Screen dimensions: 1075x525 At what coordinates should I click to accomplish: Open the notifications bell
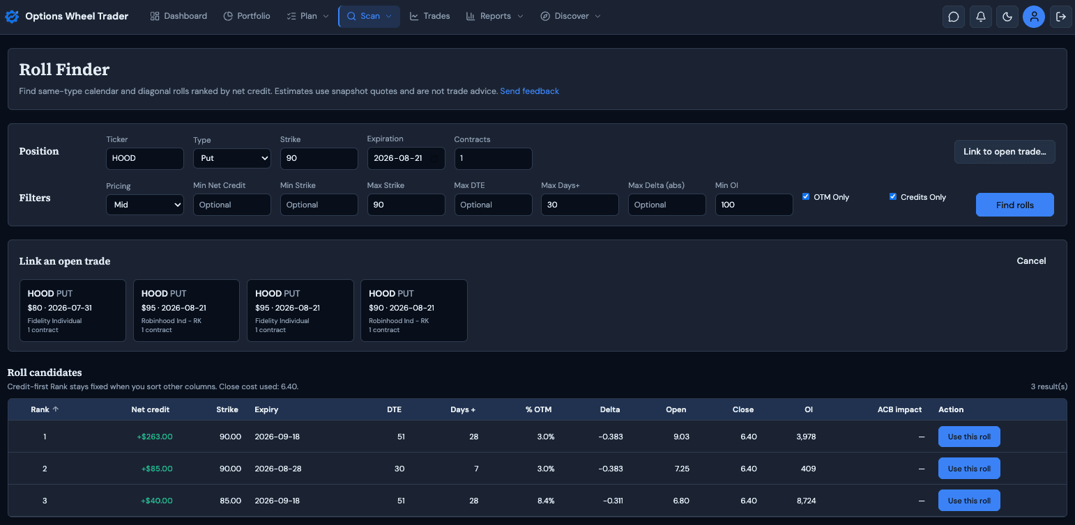coord(980,17)
